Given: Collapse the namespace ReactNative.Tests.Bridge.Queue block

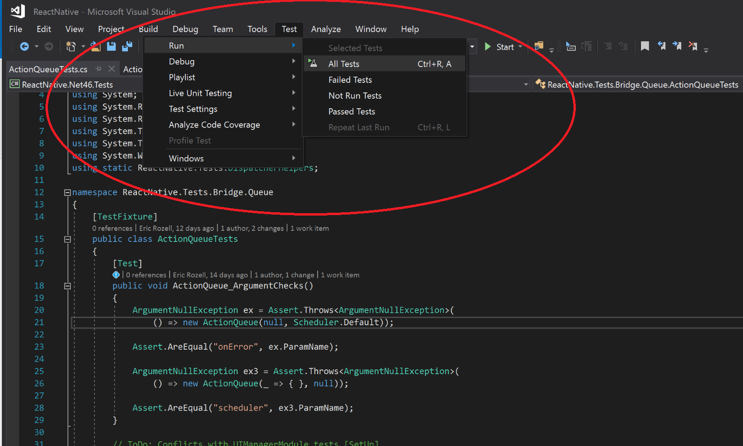Looking at the screenshot, I should [68, 193].
